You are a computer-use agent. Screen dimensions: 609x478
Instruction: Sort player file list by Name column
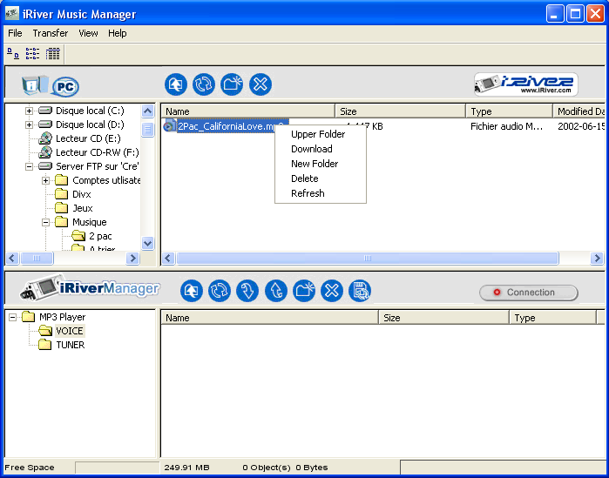click(269, 318)
